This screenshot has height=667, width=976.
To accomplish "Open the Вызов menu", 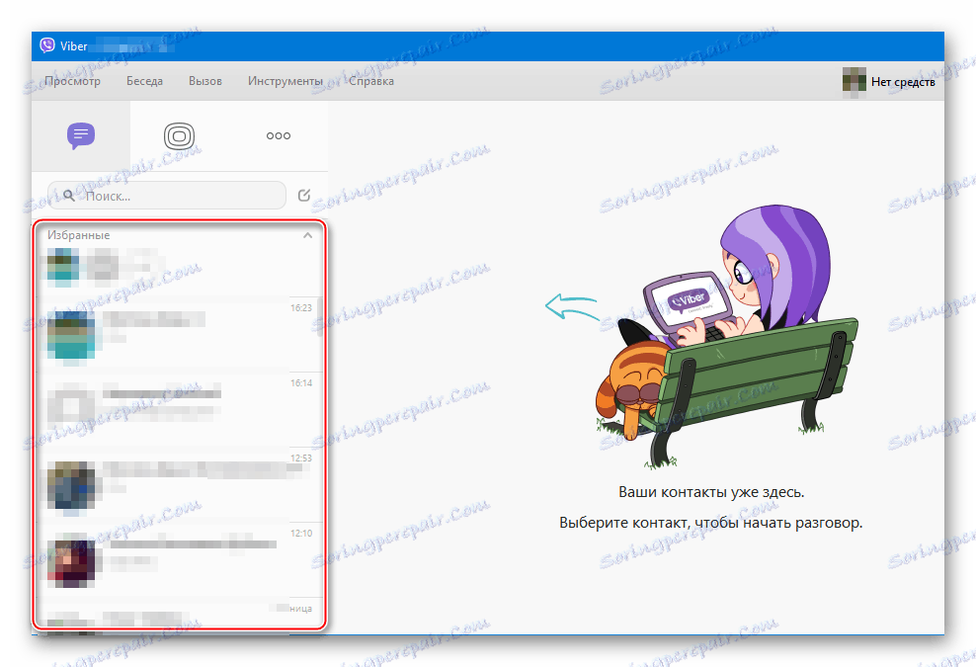I will tap(205, 81).
